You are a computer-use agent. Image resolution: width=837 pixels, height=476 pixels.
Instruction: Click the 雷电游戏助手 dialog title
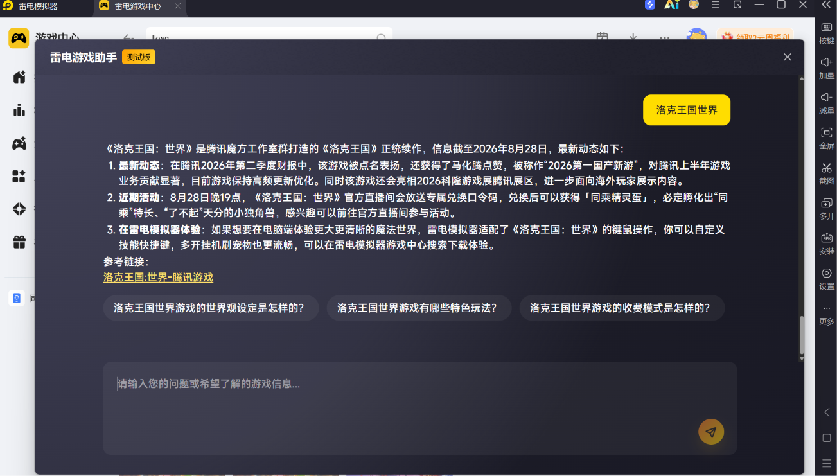pos(84,57)
